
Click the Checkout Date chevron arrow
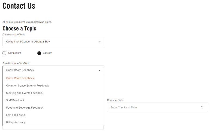coord(202,107)
